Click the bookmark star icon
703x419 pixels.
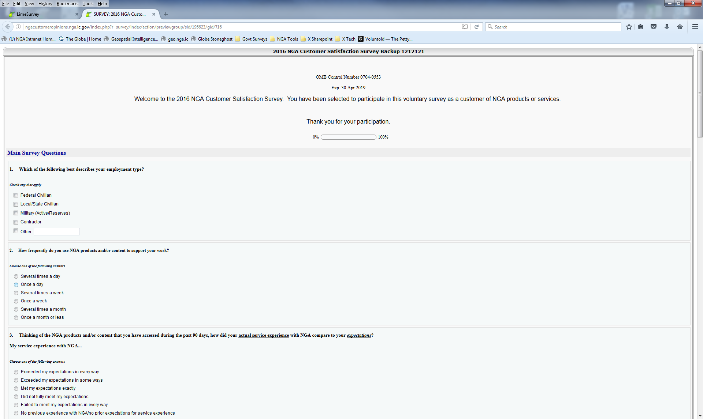pyautogui.click(x=629, y=27)
